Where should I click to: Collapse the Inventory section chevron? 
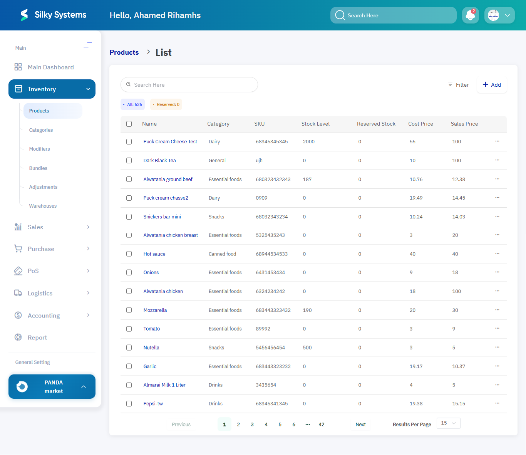[x=88, y=89]
